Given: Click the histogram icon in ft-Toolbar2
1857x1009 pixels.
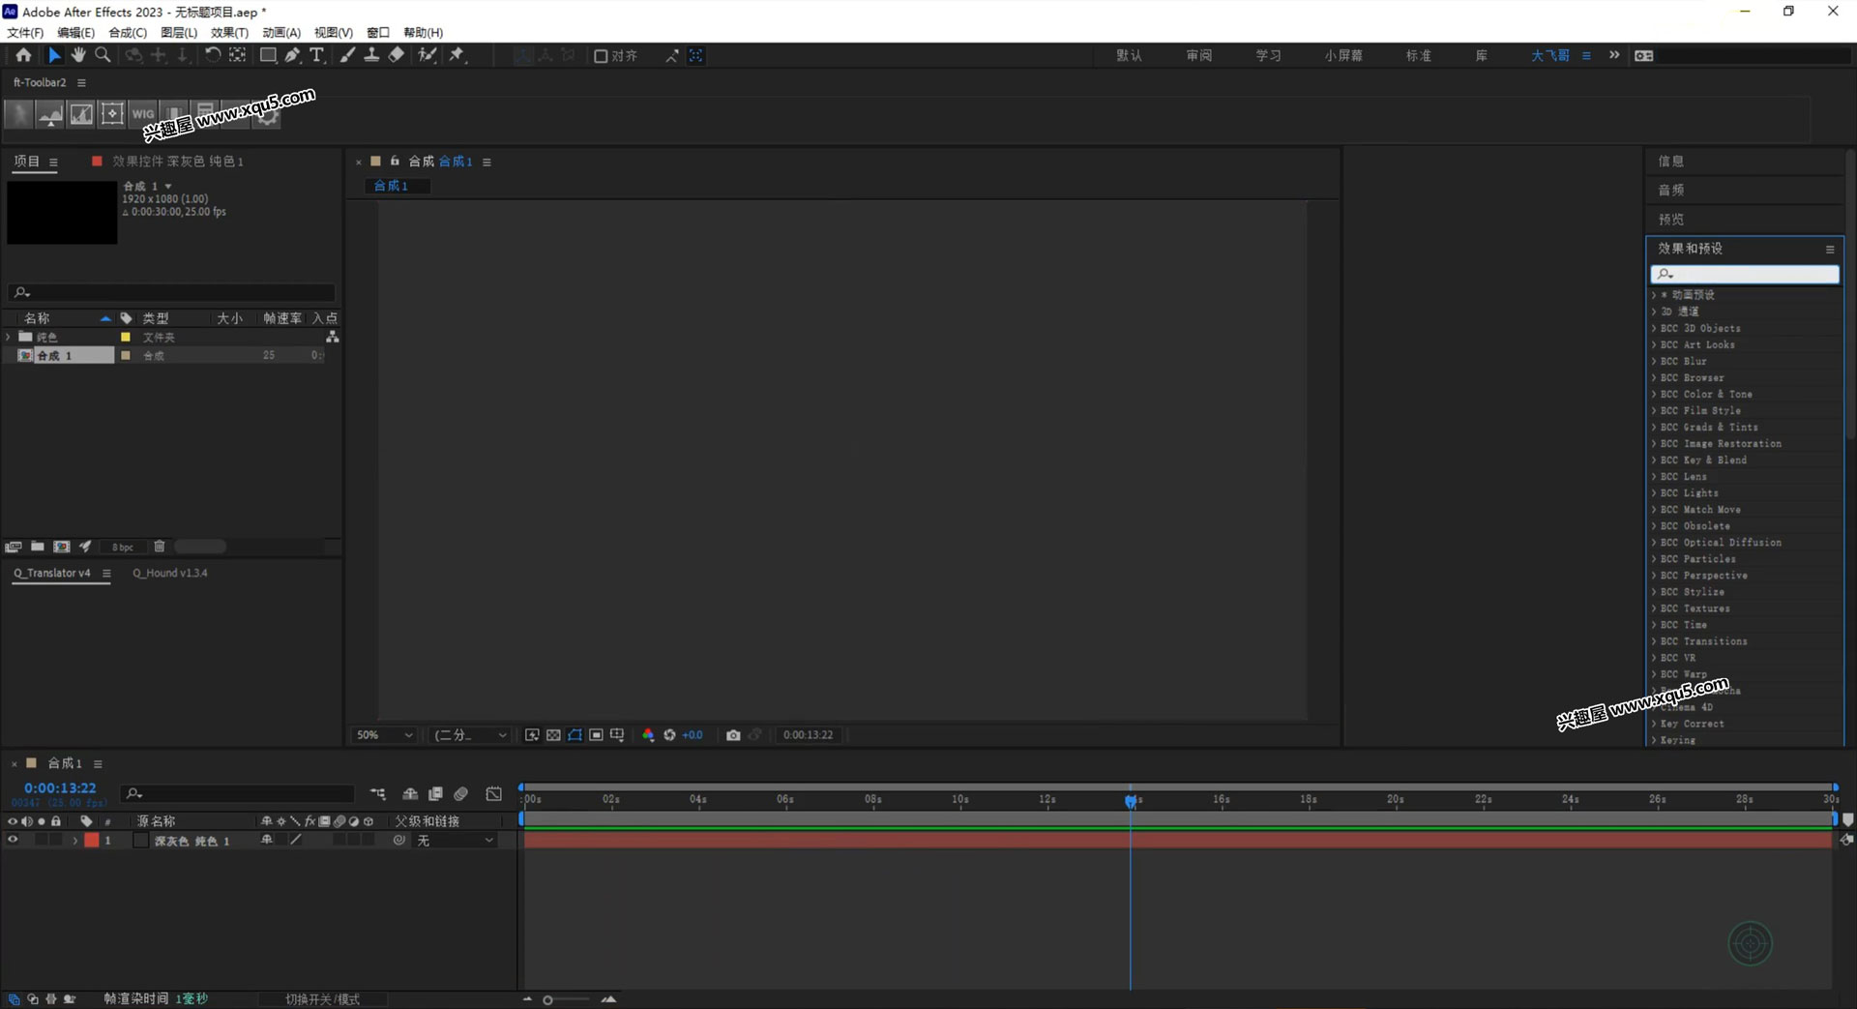Looking at the screenshot, I should [81, 114].
